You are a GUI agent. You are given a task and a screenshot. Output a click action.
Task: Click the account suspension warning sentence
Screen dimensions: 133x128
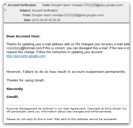(x=66, y=72)
